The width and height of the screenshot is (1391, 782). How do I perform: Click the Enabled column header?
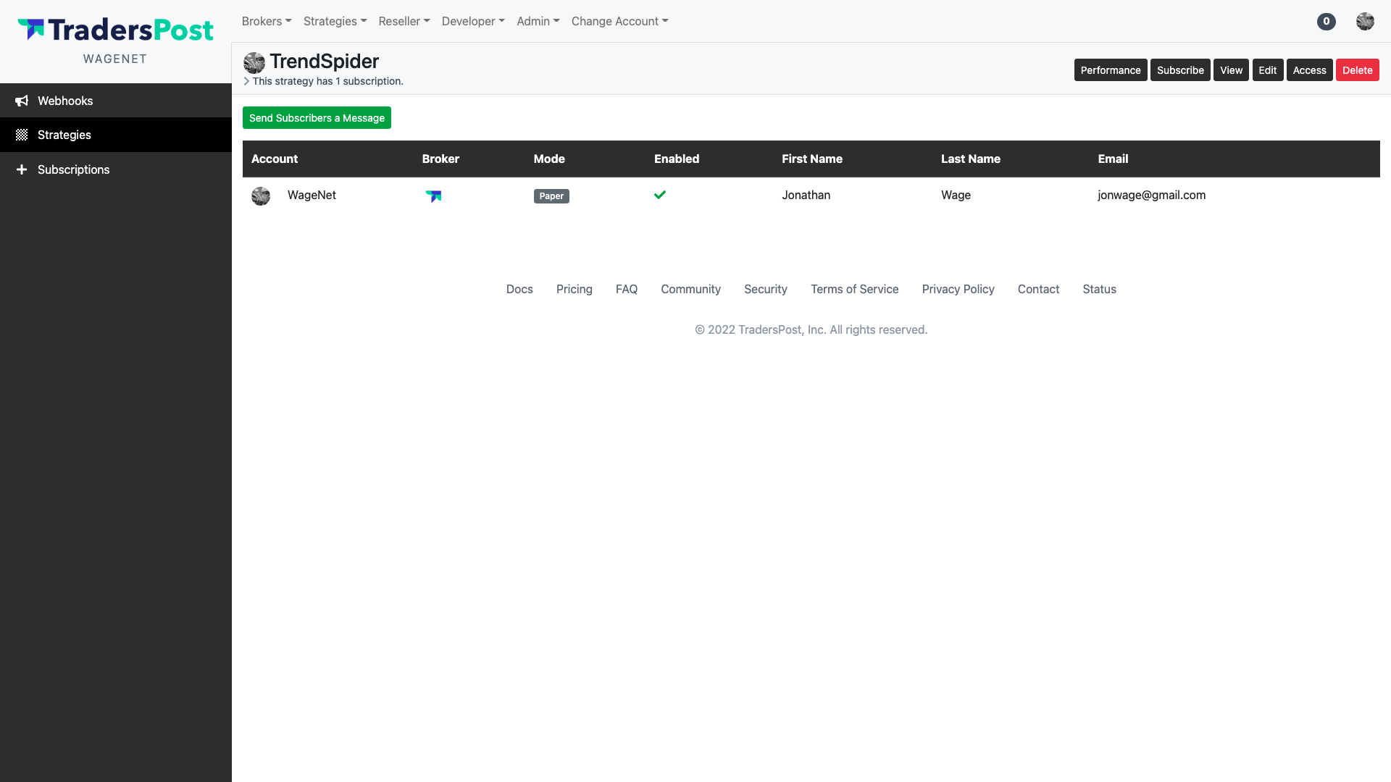677,159
